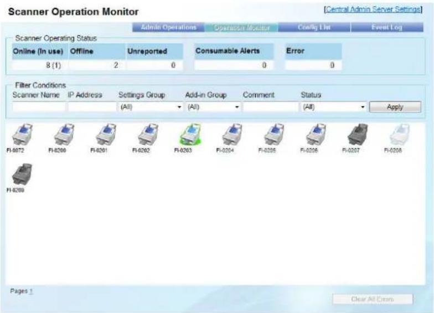434x313 pixels.
Task: Apply the filter conditions
Action: pyautogui.click(x=395, y=107)
